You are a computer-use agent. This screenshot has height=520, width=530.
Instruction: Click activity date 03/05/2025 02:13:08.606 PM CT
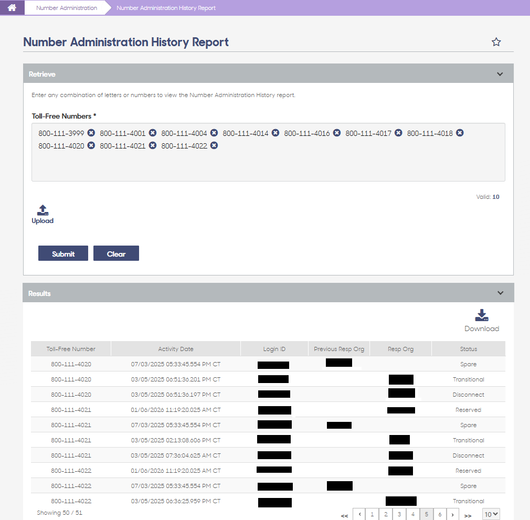pos(176,440)
